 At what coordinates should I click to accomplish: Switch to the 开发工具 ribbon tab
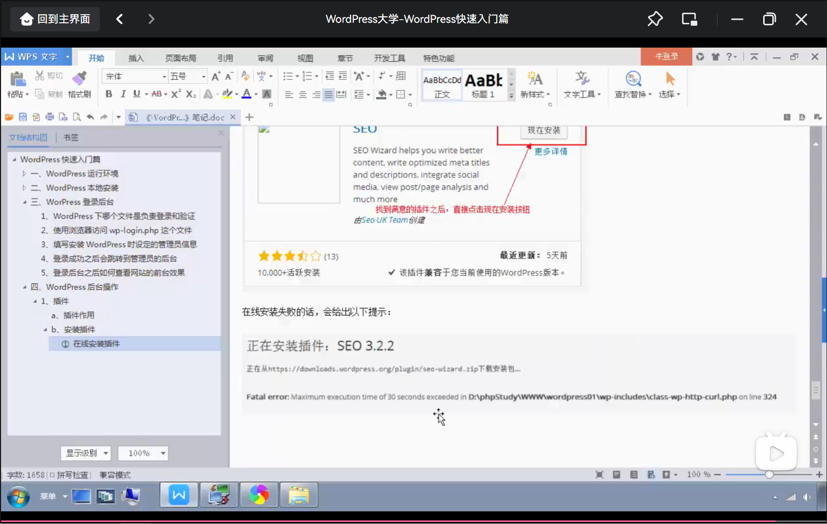click(x=390, y=58)
